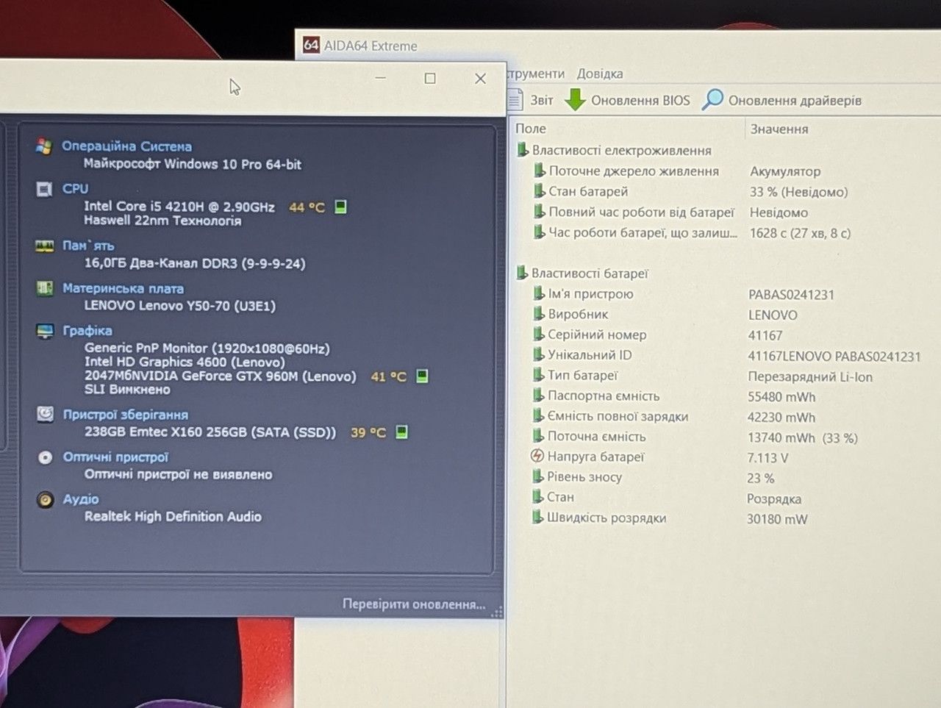Select the Повний час роботи від батареї row

click(x=641, y=212)
